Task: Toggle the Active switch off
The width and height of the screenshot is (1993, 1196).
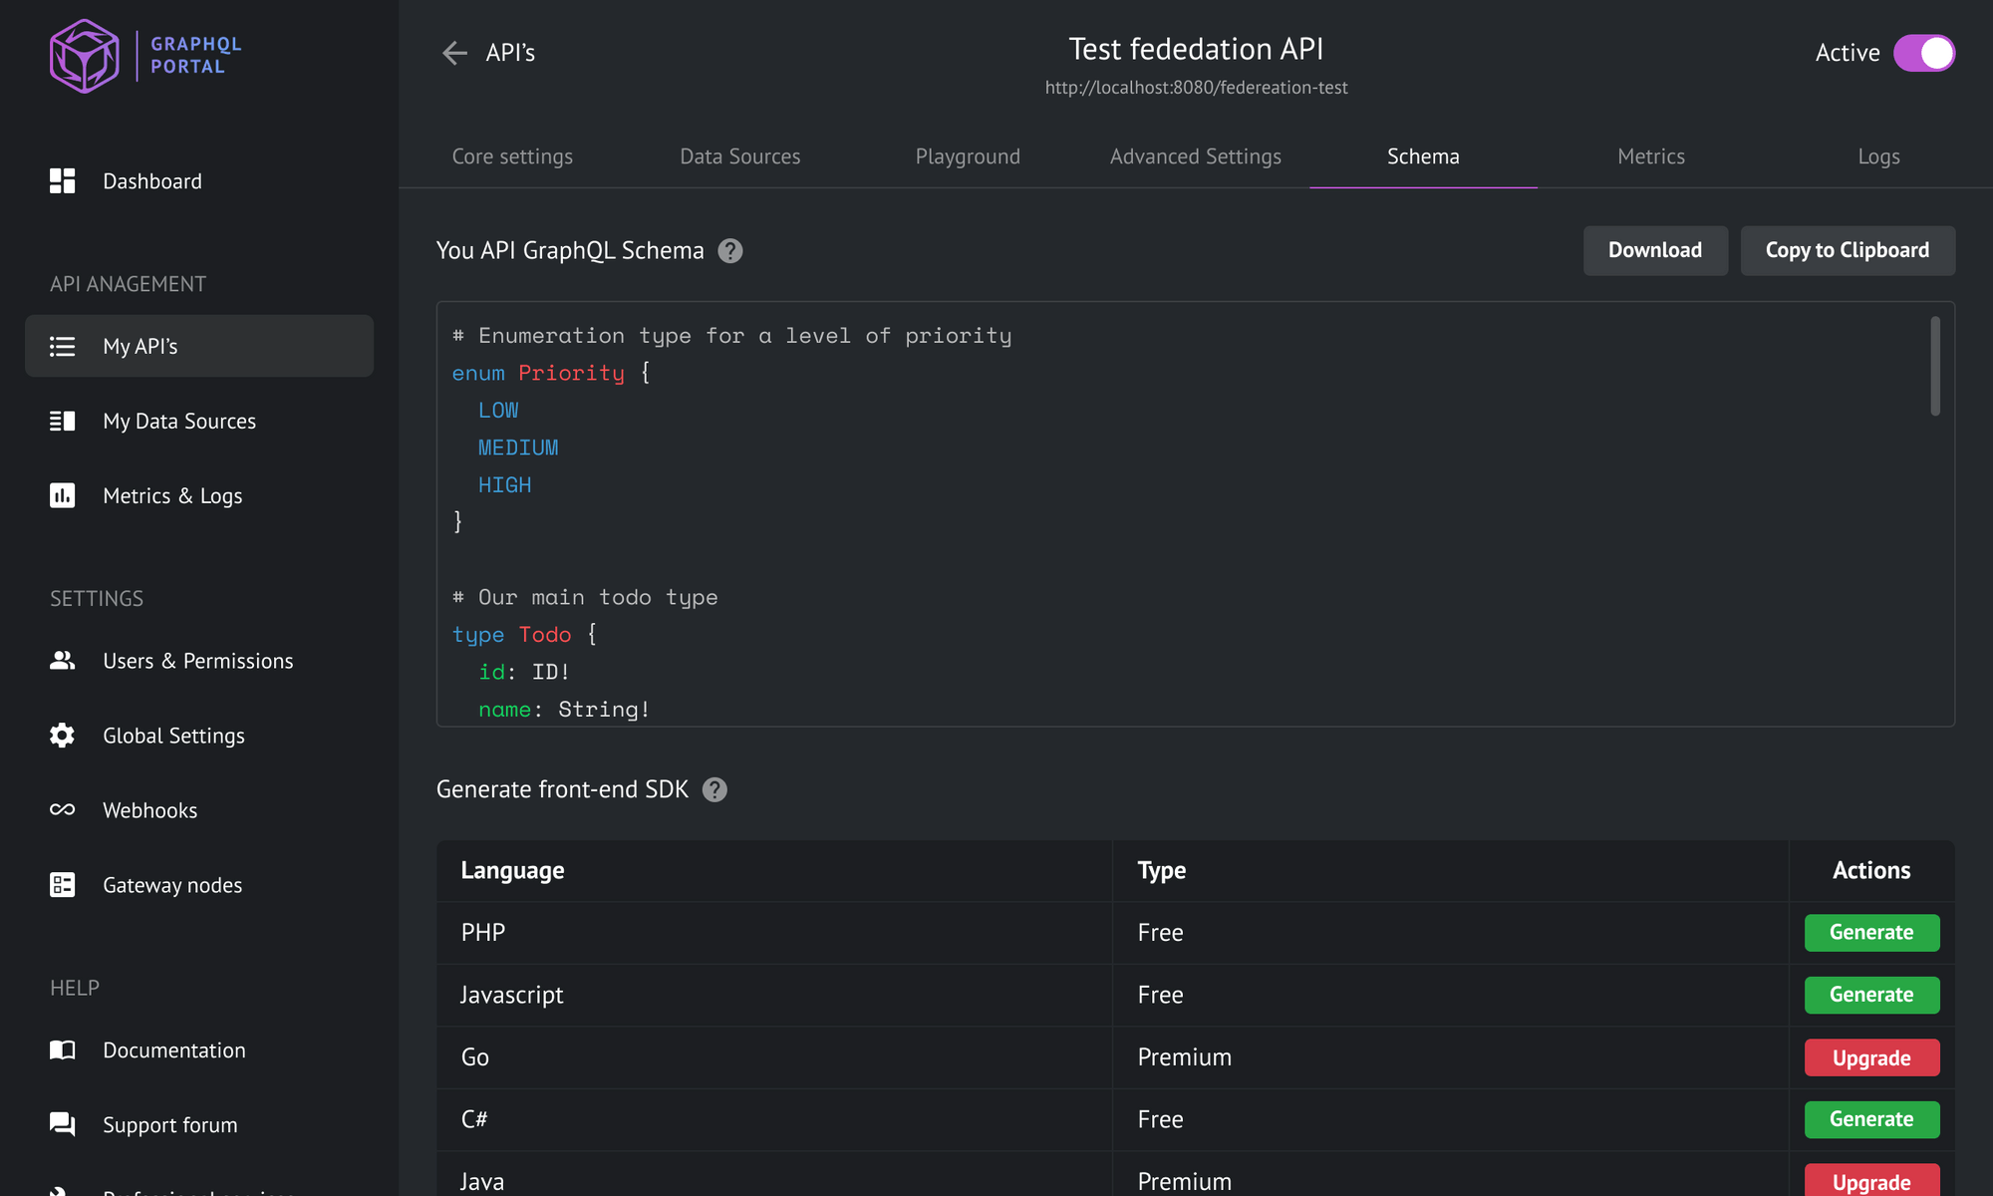Action: point(1923,53)
